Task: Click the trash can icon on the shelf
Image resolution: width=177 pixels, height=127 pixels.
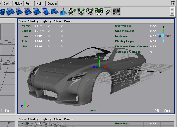Action: 173,3
